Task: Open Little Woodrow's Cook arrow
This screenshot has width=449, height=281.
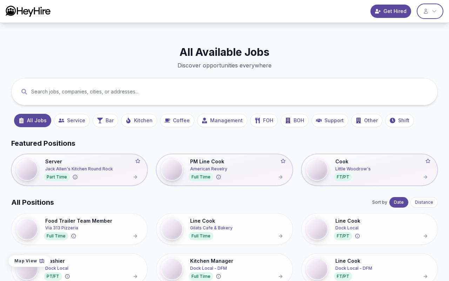Action: click(425, 177)
